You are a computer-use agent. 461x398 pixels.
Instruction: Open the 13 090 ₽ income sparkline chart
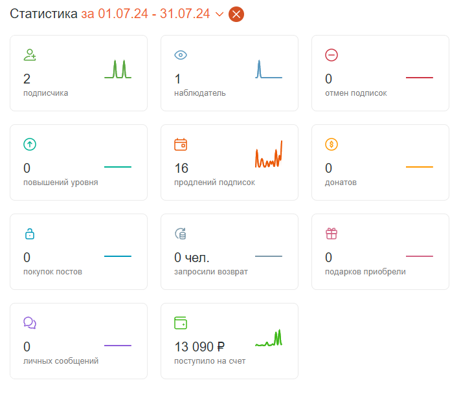pyautogui.click(x=269, y=338)
